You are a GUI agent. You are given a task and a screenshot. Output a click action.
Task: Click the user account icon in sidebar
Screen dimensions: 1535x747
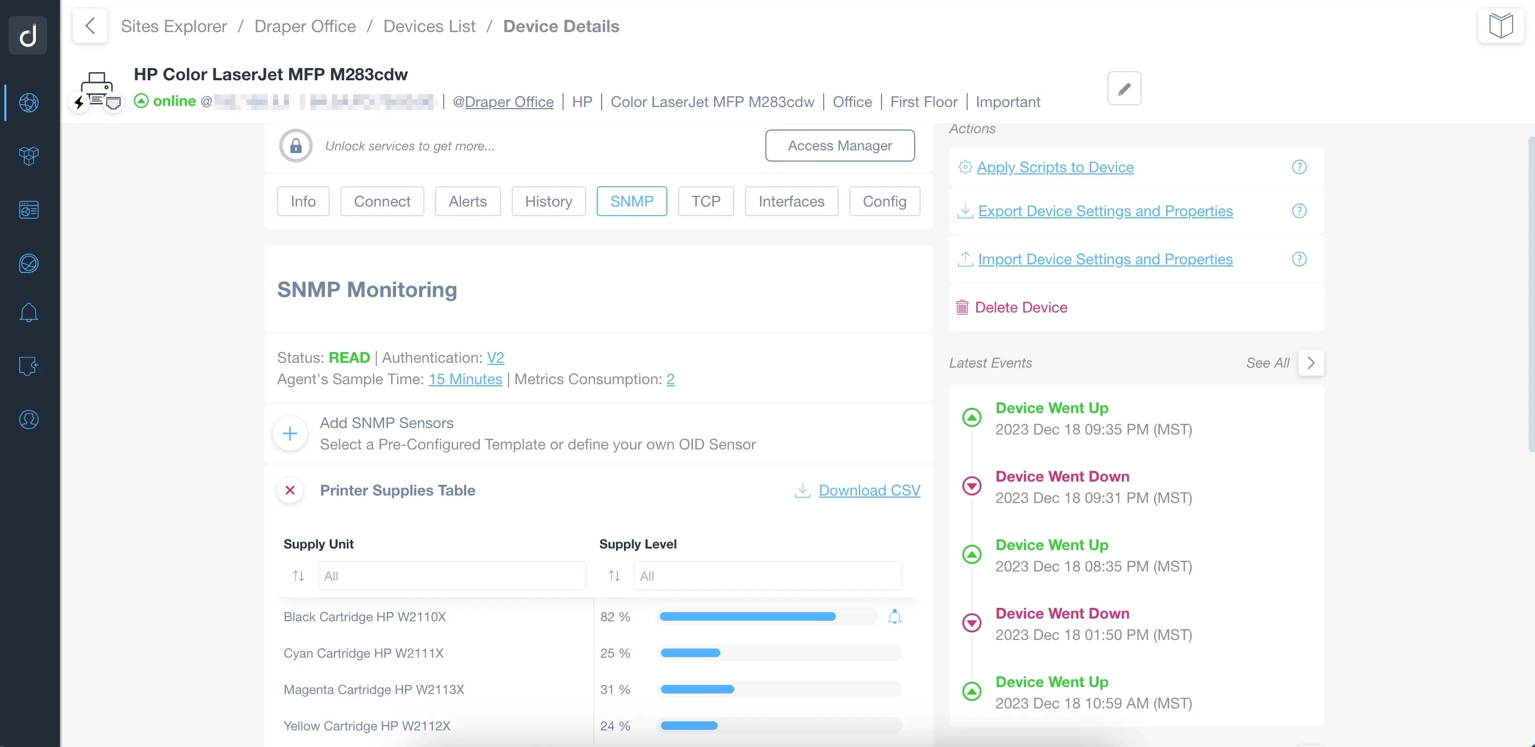pyautogui.click(x=28, y=420)
